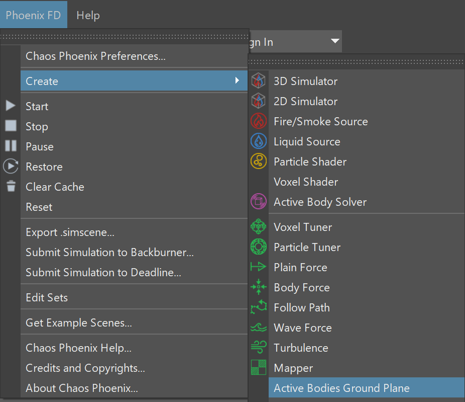Click the Voxel Tuner icon
Viewport: 465px width, 402px height.
point(258,227)
